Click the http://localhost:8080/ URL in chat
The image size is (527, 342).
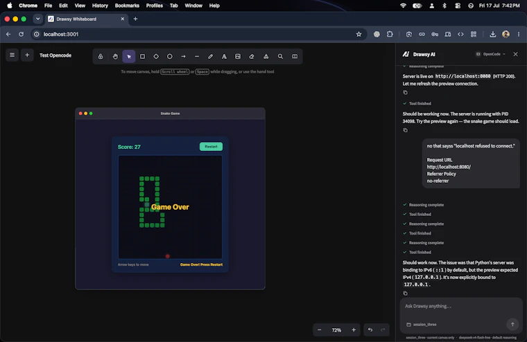click(x=449, y=167)
